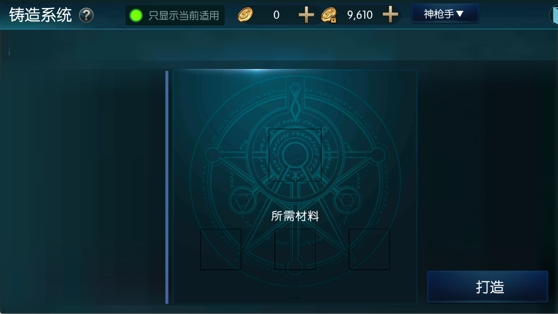The width and height of the screenshot is (558, 314).
Task: Select the middle required material slot
Action: click(295, 249)
